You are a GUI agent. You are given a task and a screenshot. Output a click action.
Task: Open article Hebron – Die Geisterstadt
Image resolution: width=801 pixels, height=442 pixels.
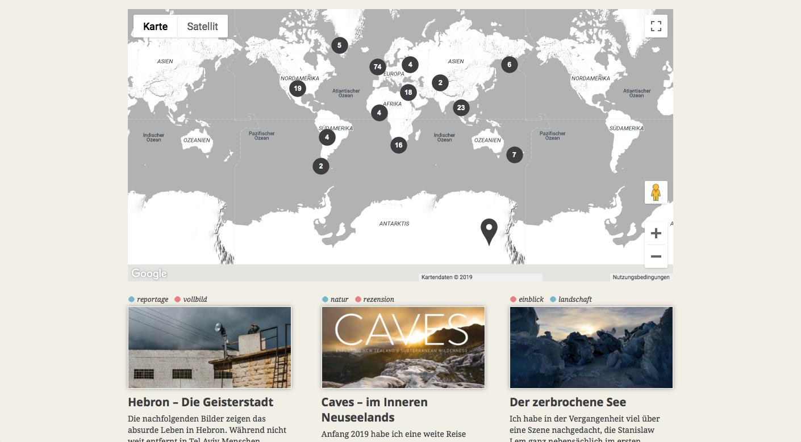coord(201,402)
